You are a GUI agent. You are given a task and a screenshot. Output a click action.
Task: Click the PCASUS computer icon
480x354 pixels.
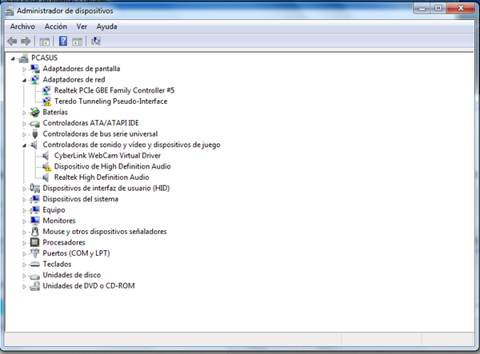(x=23, y=58)
